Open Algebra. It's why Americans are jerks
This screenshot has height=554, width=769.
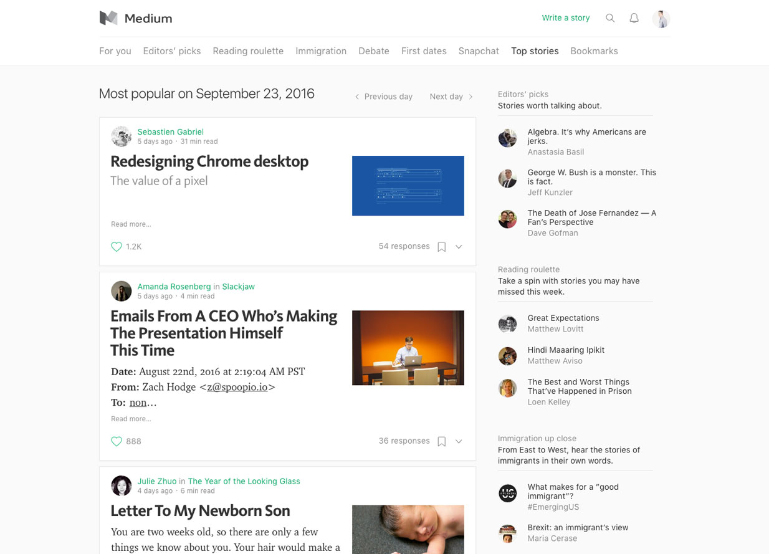[x=587, y=136]
